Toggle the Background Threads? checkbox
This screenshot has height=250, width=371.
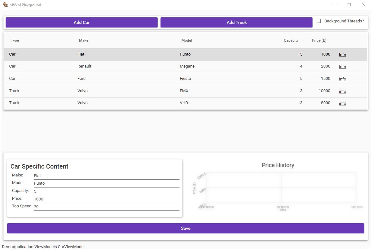point(319,21)
